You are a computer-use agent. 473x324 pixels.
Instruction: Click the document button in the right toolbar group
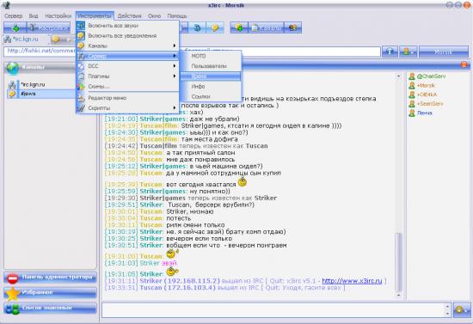(x=266, y=28)
